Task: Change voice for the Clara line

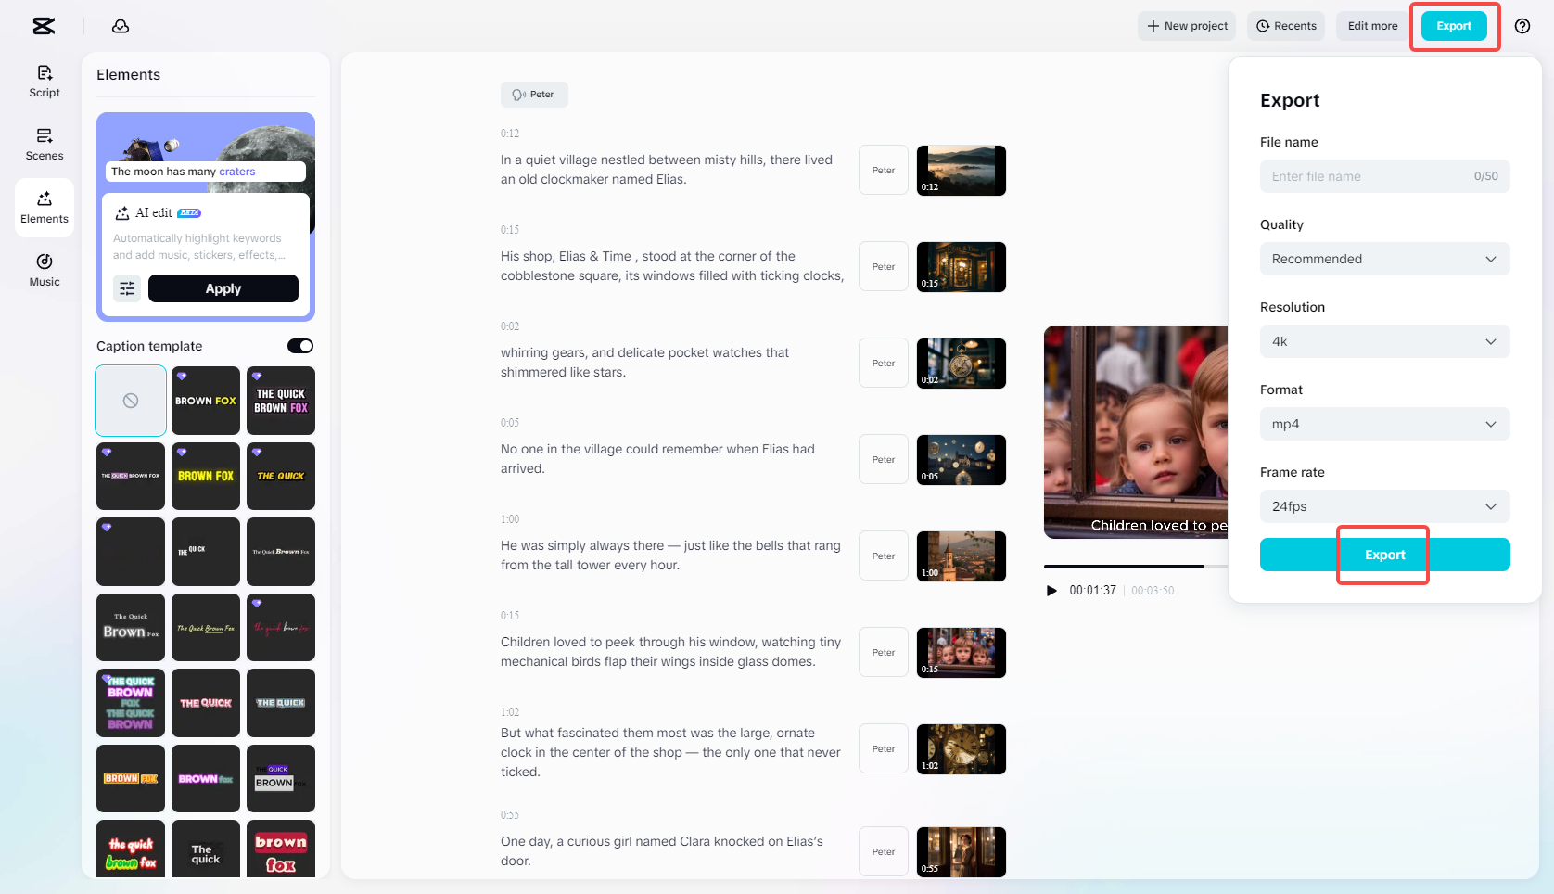Action: pos(884,852)
